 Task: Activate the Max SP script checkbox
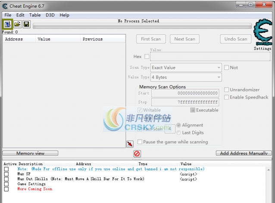coord(6,174)
